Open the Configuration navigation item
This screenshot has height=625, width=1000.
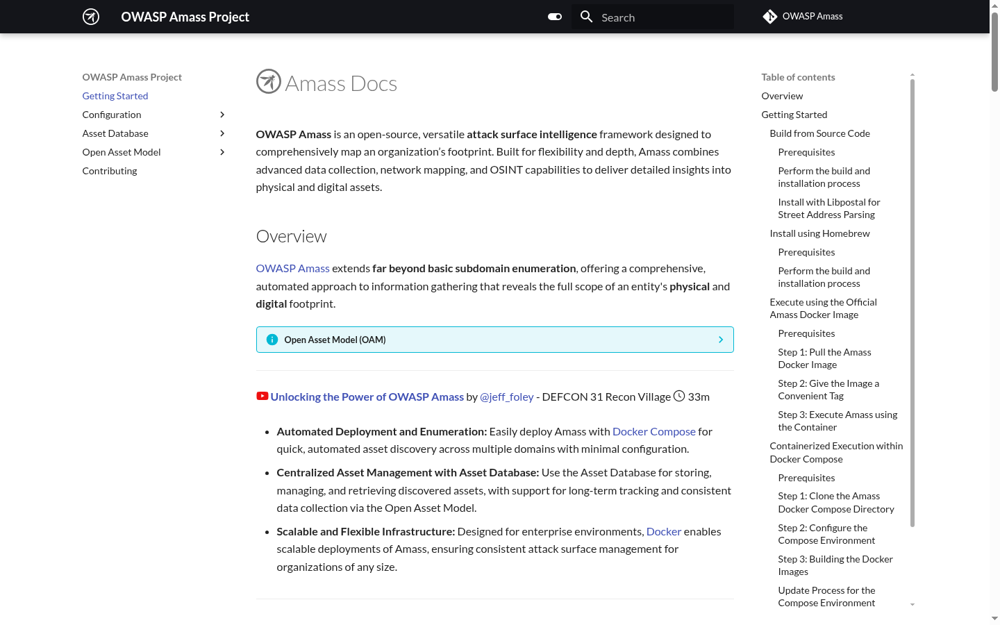(x=112, y=115)
